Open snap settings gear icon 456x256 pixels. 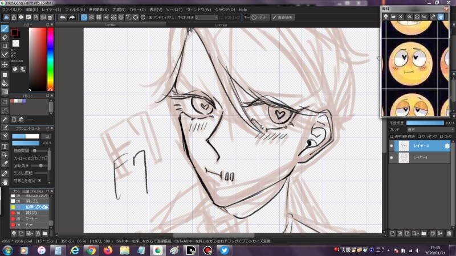[143, 18]
